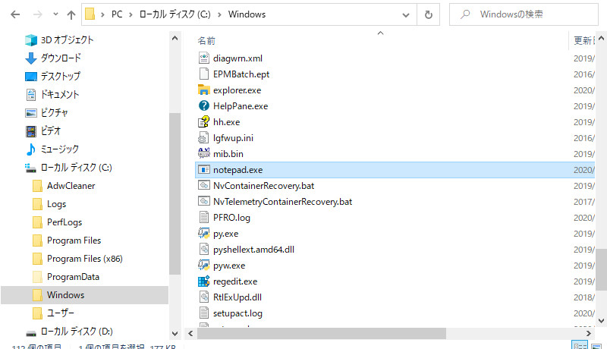Viewport: 607px width, 349px height.
Task: Click the hh.exe help icon
Action: pyautogui.click(x=203, y=122)
